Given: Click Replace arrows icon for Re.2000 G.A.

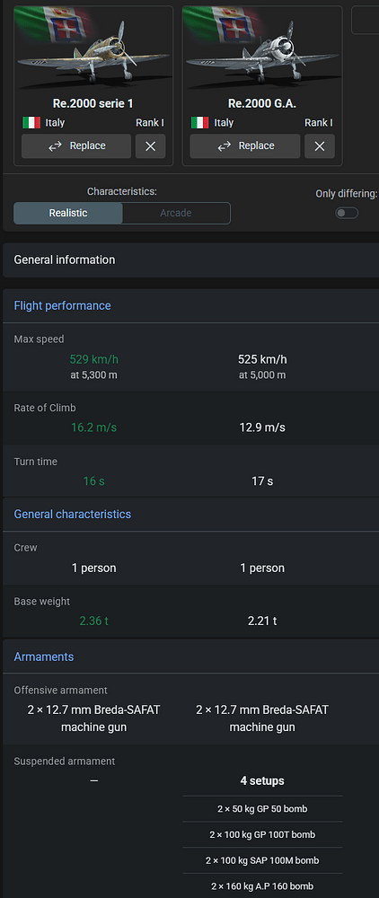Looking at the screenshot, I should (x=224, y=146).
